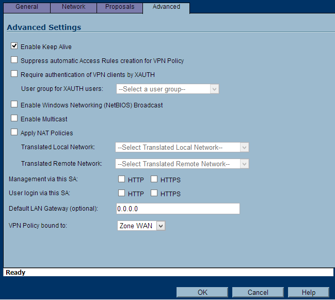The height and width of the screenshot is (300, 335).
Task: Click the 'Translated Remote Network:' label
Action: pos(61,164)
